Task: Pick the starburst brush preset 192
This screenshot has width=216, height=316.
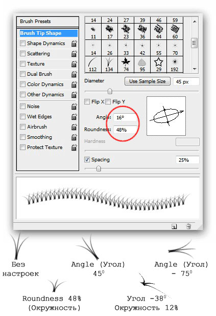Action: coord(175,65)
